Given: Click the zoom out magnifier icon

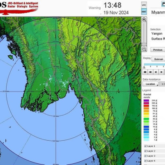Looking at the screenshot, I should tap(144, 49).
